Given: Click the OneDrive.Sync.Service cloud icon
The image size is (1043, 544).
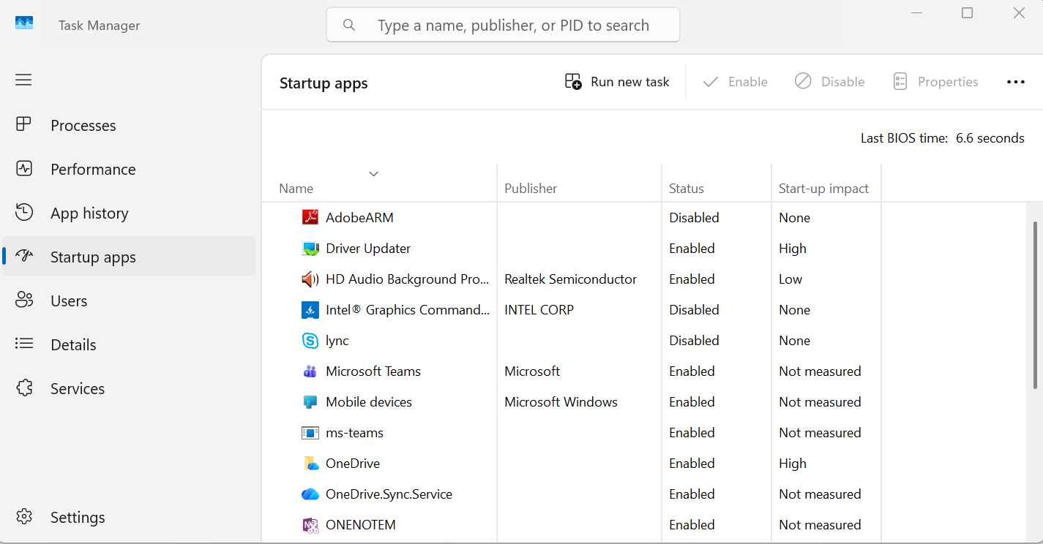Looking at the screenshot, I should tap(310, 494).
